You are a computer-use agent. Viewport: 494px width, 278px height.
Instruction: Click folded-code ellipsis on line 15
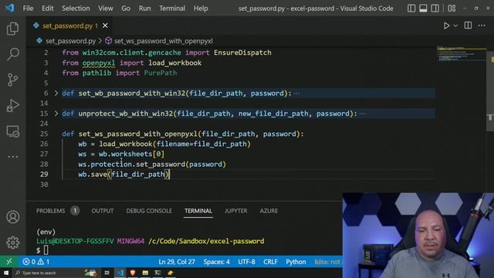362,114
